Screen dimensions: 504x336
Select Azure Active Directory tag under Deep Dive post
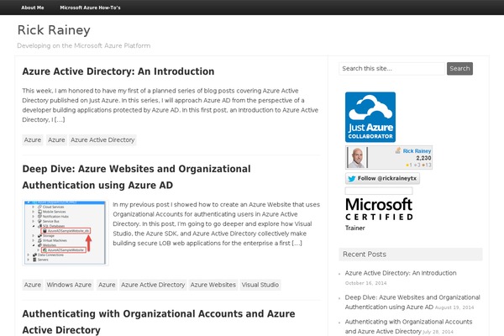tap(153, 285)
